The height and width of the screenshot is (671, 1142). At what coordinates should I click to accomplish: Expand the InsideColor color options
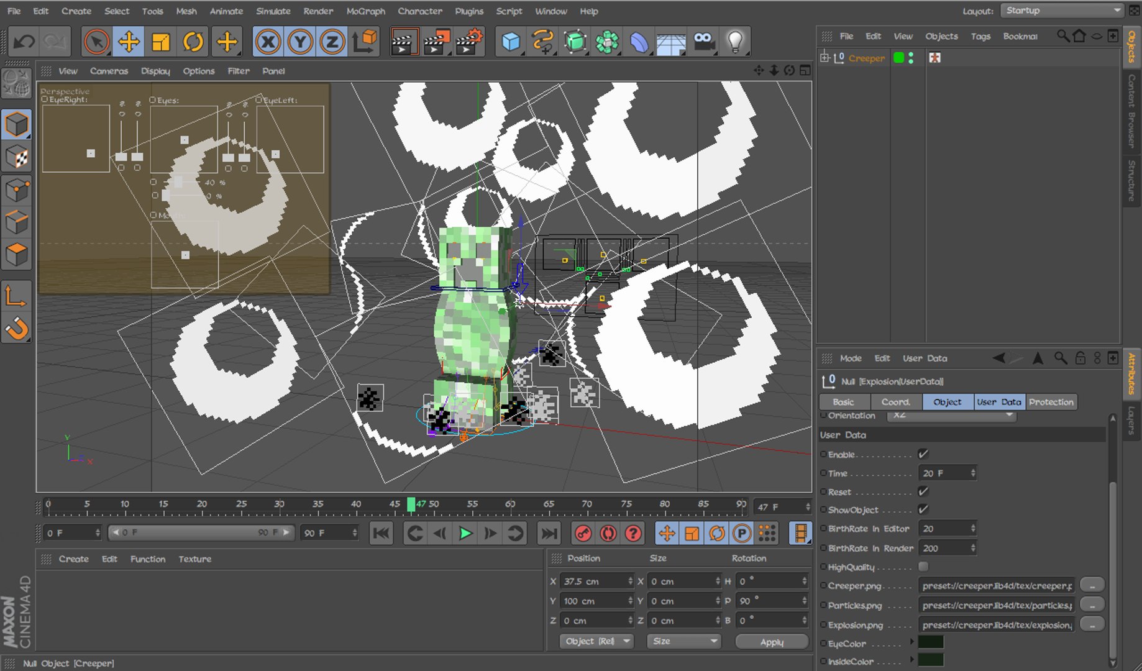pos(912,660)
